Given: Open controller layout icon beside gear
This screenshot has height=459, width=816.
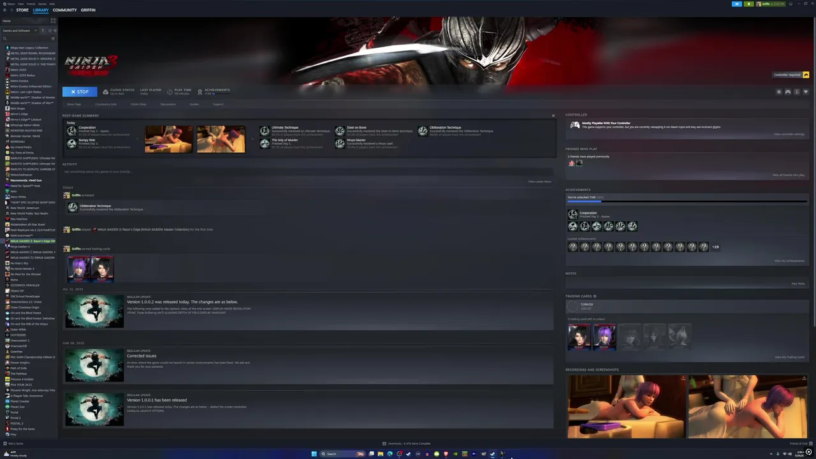Looking at the screenshot, I should [787, 92].
